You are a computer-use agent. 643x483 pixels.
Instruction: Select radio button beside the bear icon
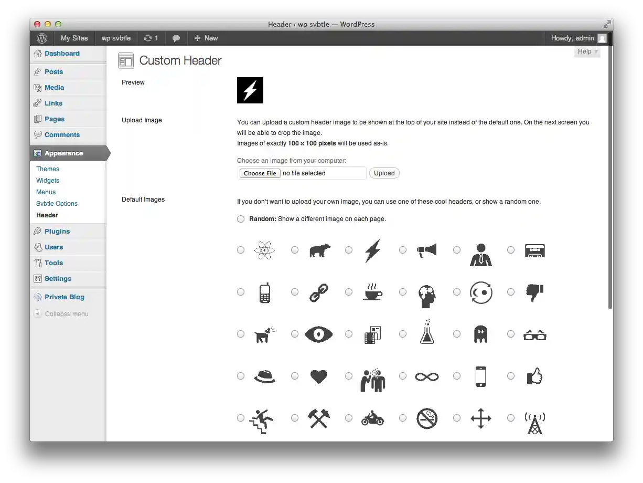[295, 250]
